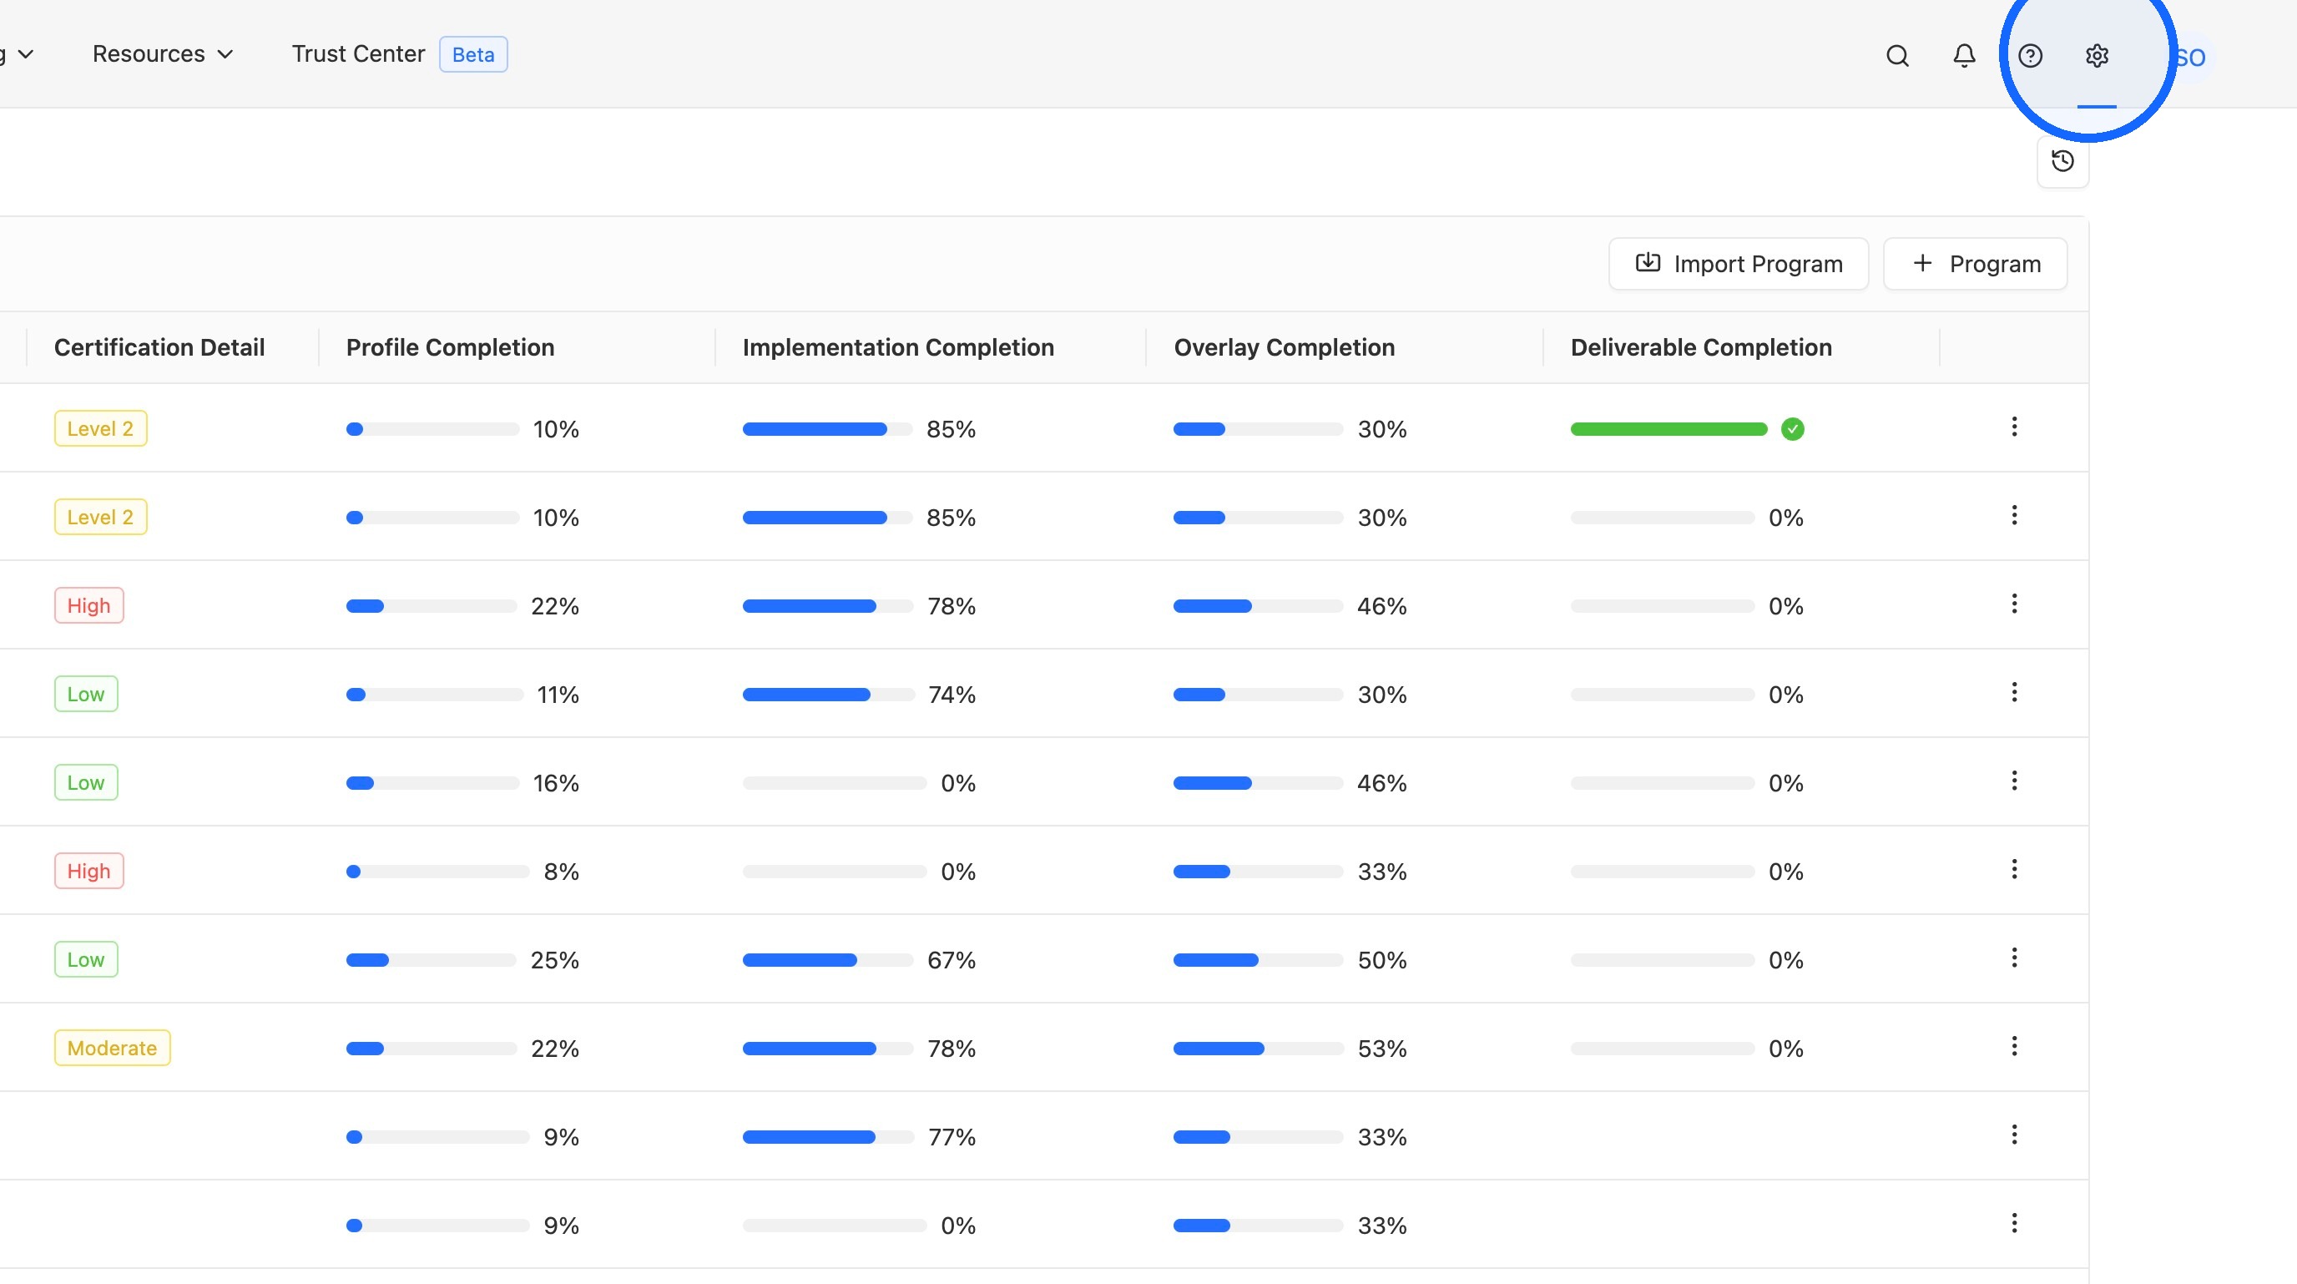This screenshot has width=2297, height=1284.
Task: Click the Beta badge
Action: coord(472,54)
